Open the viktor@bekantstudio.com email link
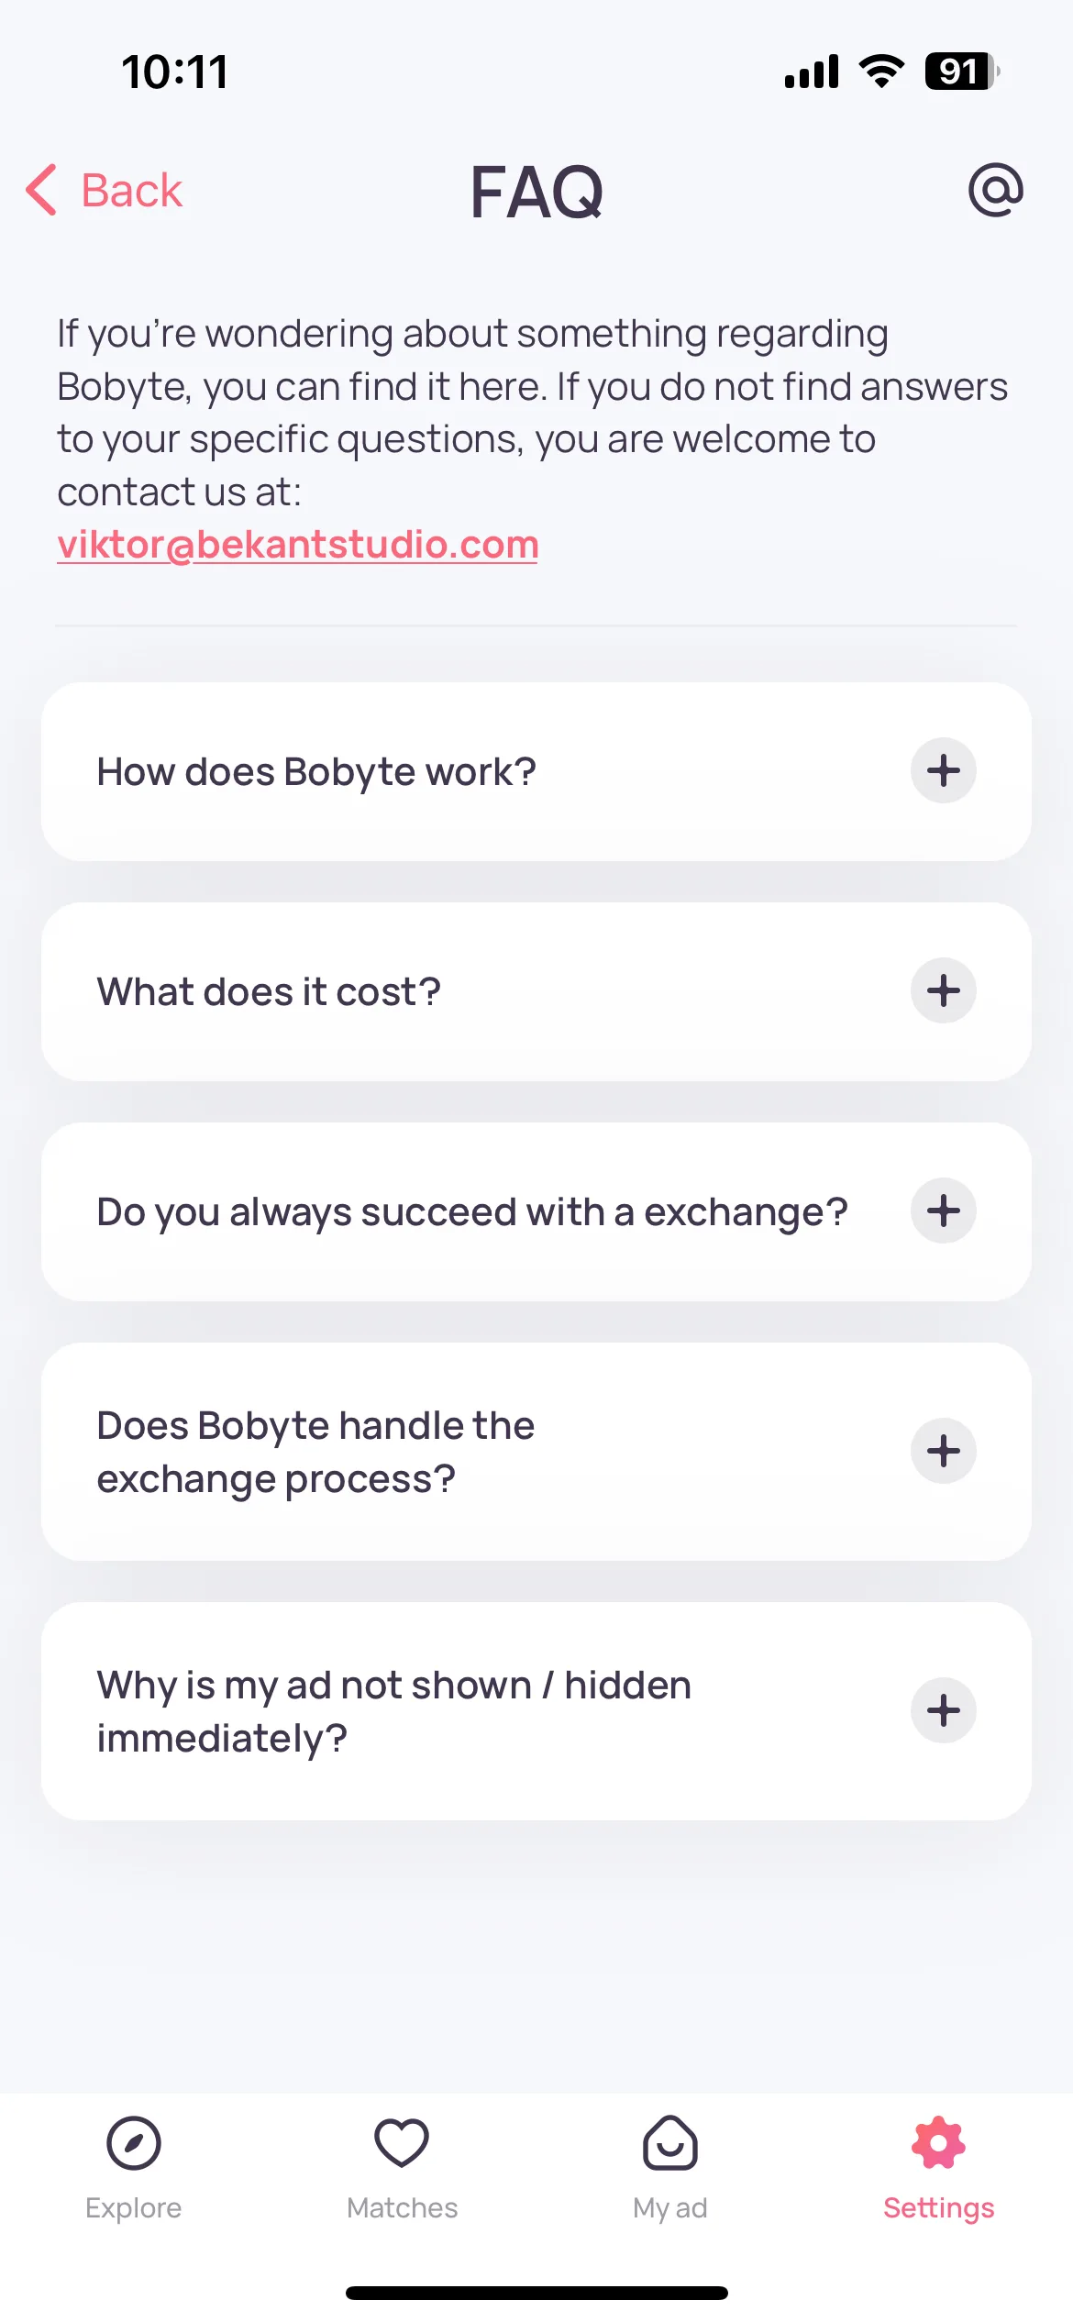Viewport: 1073px width, 2322px height. (297, 545)
